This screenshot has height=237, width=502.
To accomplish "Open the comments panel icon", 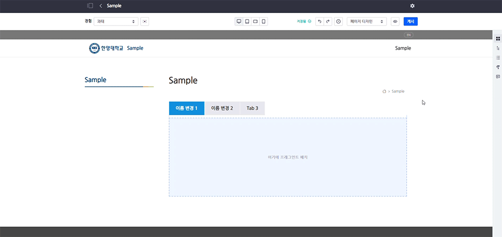I will pos(497,77).
